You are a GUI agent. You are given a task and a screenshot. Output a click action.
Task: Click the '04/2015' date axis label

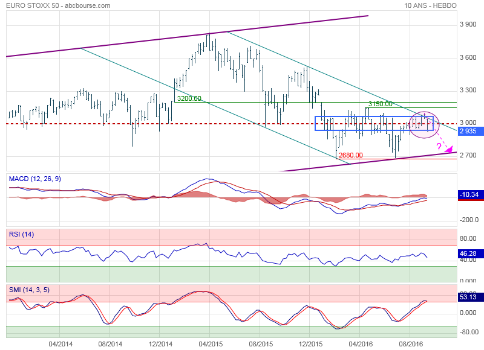[x=211, y=344]
